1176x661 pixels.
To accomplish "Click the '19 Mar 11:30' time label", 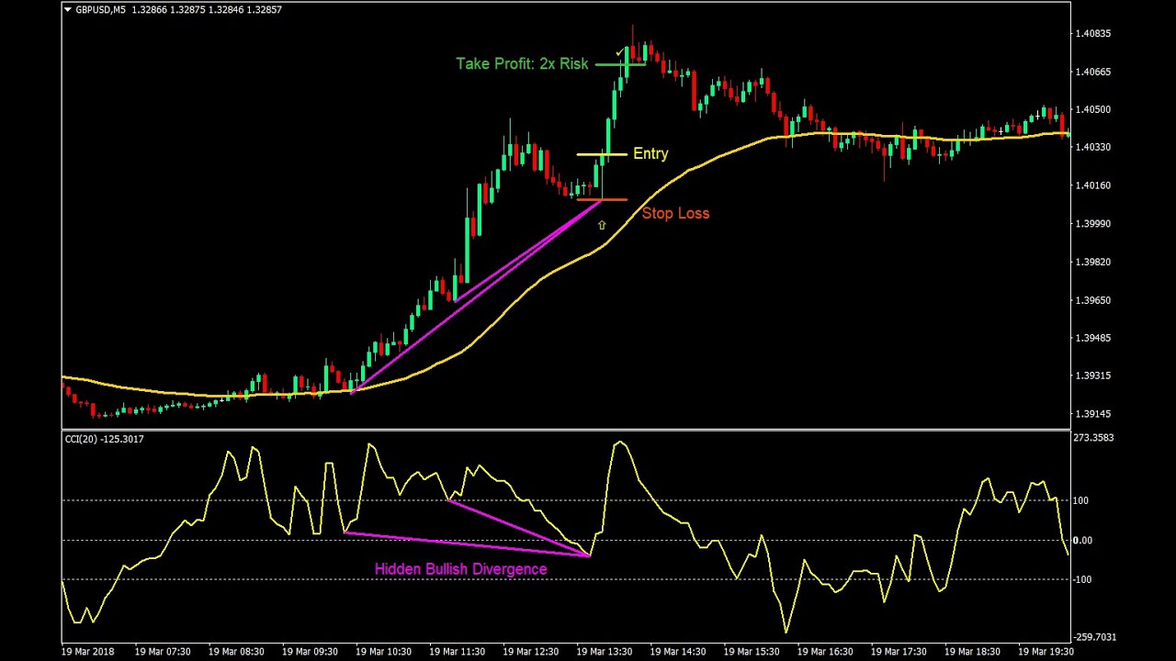I will pos(457,652).
